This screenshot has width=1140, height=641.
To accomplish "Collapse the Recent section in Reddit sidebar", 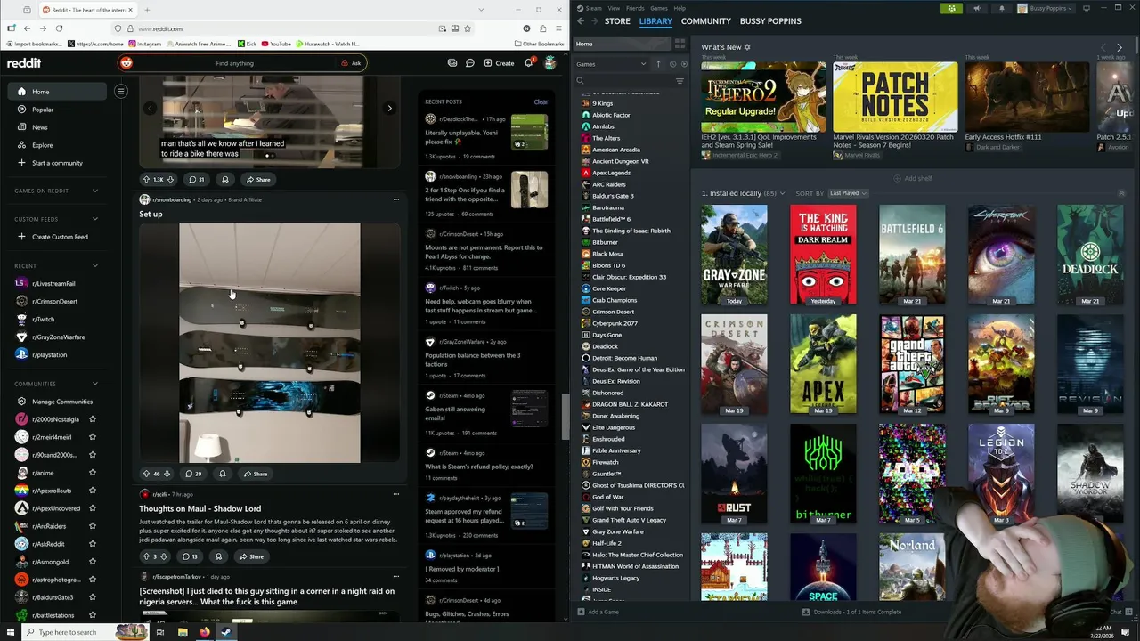I will tap(95, 265).
